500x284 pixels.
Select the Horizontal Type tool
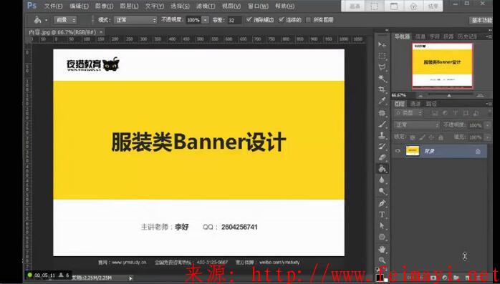(x=382, y=215)
